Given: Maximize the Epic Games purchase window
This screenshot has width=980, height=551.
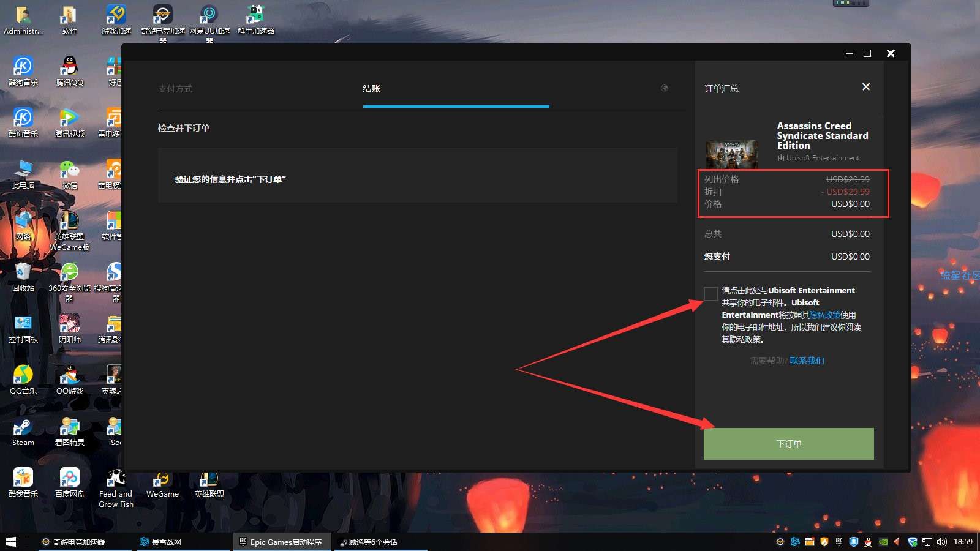Looking at the screenshot, I should coord(867,53).
